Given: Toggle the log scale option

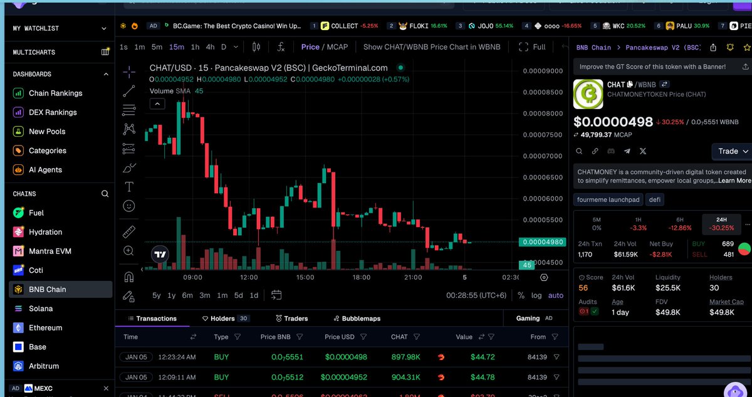Looking at the screenshot, I should pyautogui.click(x=536, y=295).
